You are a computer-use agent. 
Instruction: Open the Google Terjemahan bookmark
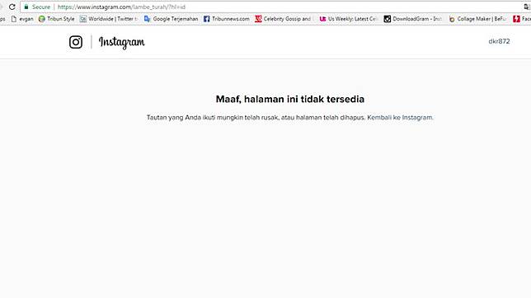(x=171, y=19)
